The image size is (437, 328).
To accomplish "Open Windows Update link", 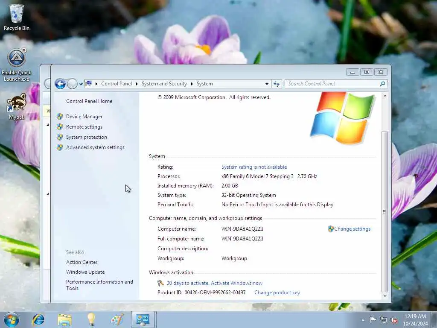I will (x=85, y=272).
